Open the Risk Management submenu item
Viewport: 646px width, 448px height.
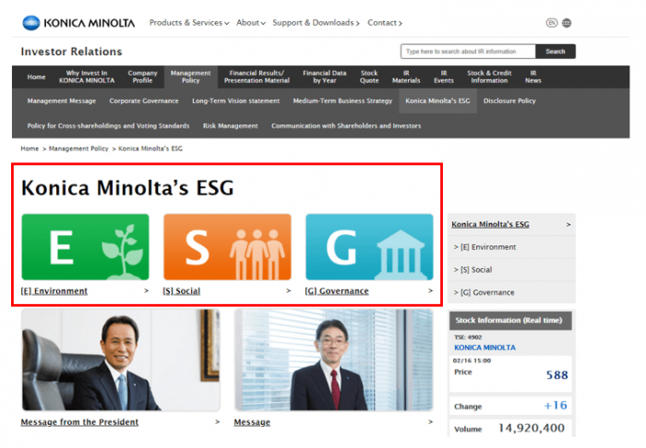[231, 125]
